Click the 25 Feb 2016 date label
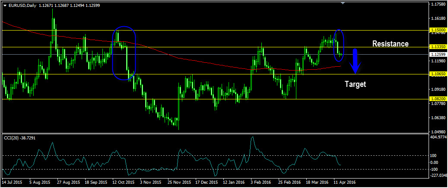Screen dimensions: 448x188 click(289, 182)
